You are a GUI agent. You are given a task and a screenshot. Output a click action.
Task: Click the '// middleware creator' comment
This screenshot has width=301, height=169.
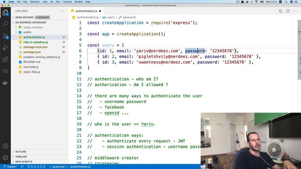[113, 158]
